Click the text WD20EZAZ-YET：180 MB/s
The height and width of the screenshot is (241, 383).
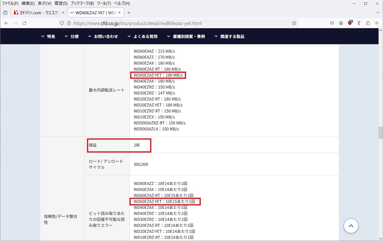click(x=158, y=105)
